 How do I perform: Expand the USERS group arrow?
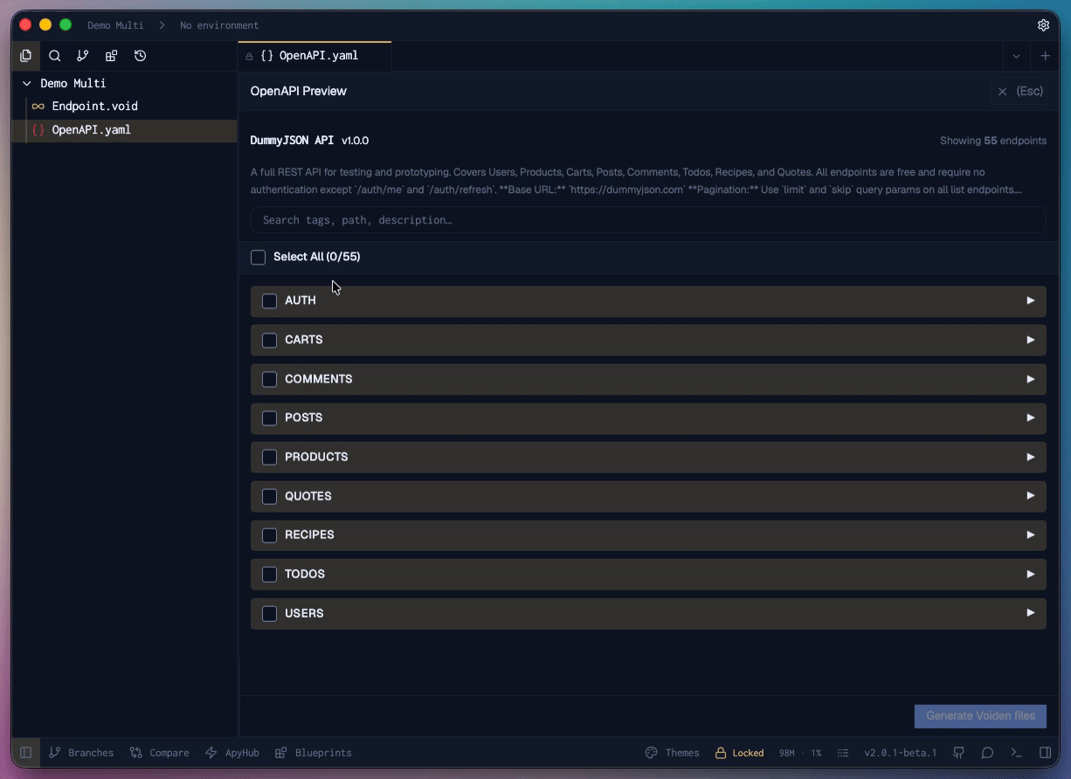click(1031, 613)
